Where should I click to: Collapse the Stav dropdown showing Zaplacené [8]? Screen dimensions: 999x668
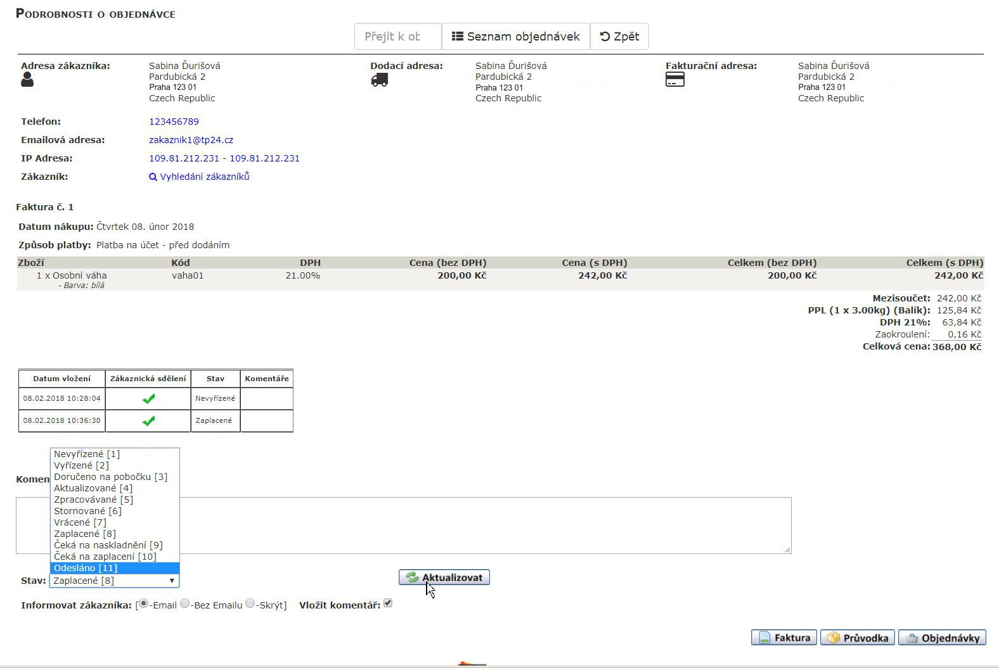pyautogui.click(x=114, y=581)
